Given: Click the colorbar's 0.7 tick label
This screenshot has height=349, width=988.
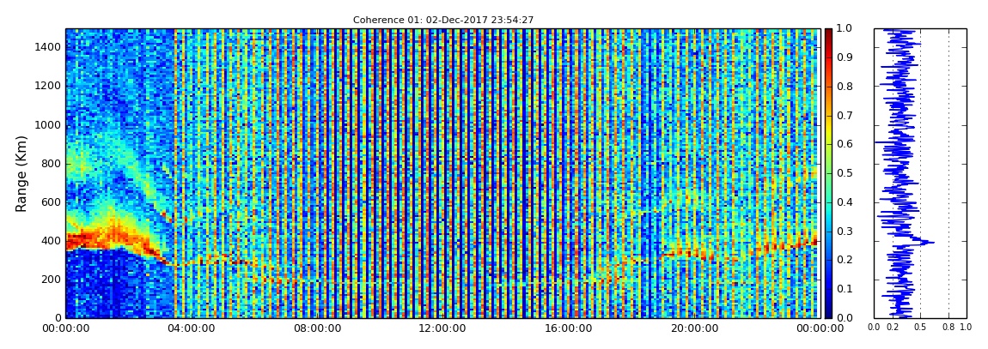Looking at the screenshot, I should click(845, 115).
